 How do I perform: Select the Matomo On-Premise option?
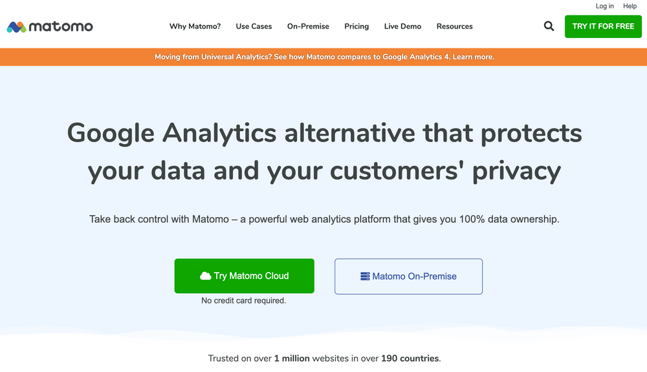(x=408, y=276)
